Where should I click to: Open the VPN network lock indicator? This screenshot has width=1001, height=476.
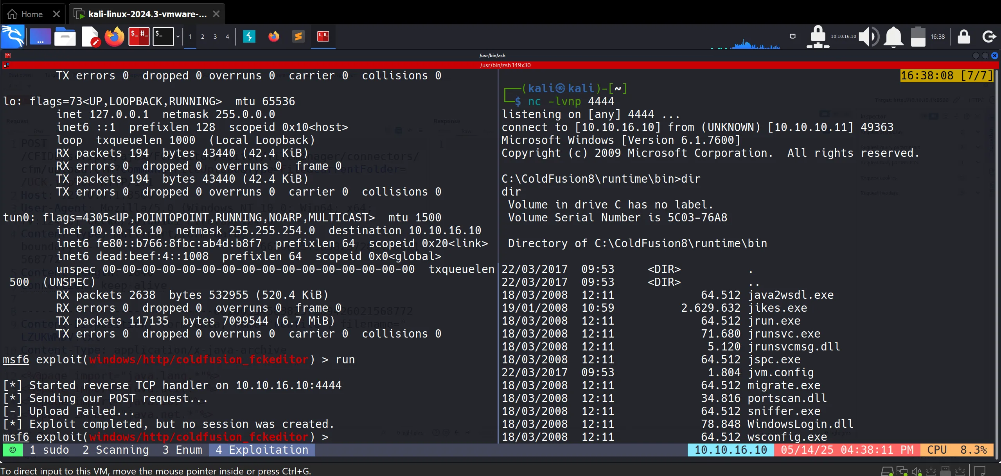pyautogui.click(x=818, y=37)
